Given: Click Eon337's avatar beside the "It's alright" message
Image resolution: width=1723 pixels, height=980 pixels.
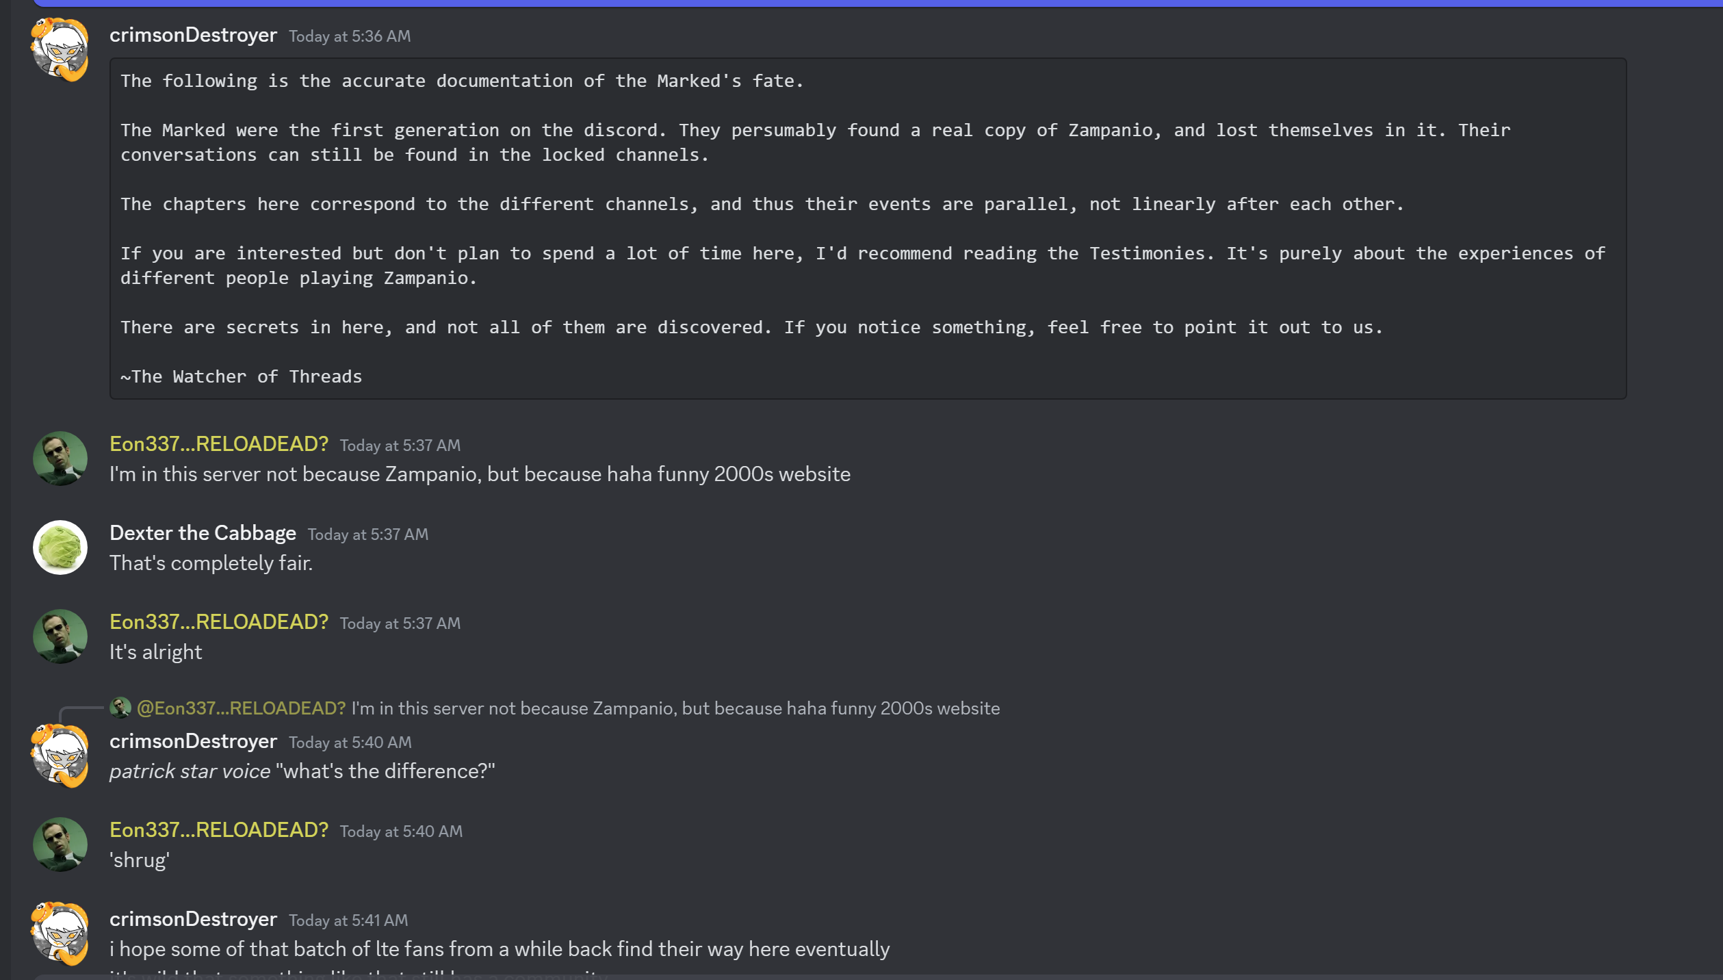Looking at the screenshot, I should pyautogui.click(x=60, y=636).
